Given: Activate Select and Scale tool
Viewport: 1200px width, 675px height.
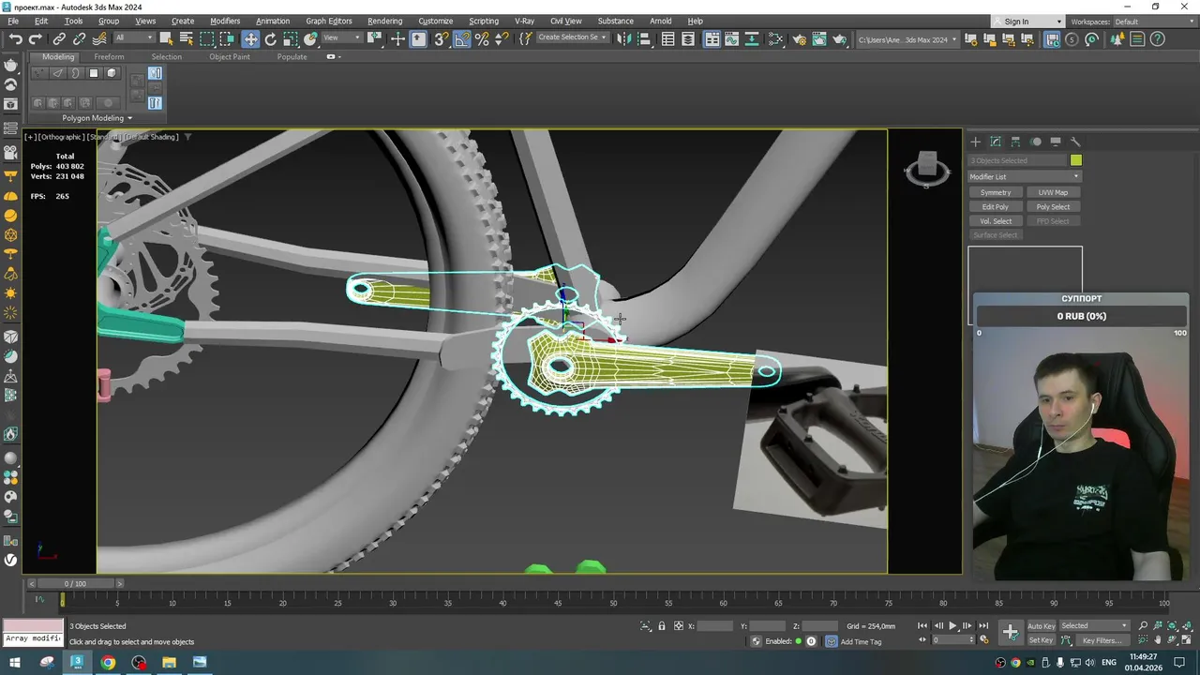Looking at the screenshot, I should pos(291,38).
